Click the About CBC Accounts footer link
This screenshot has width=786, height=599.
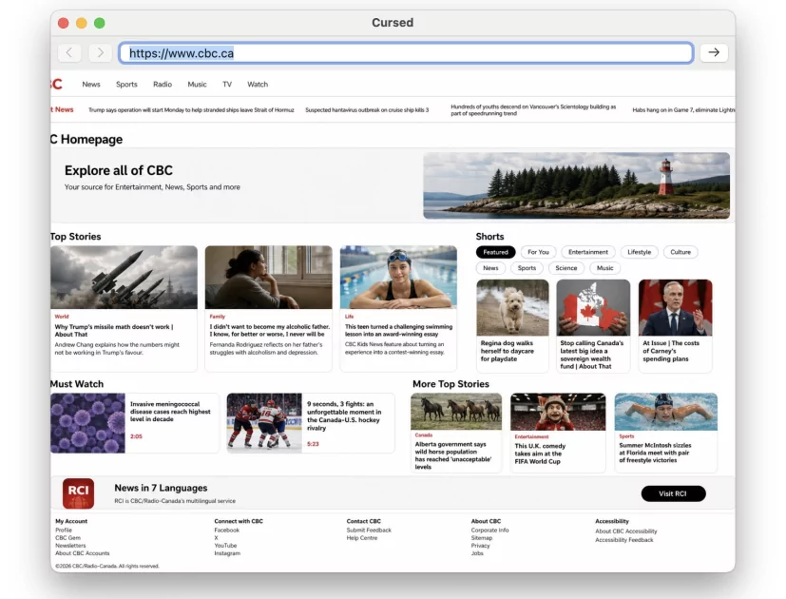pyautogui.click(x=82, y=553)
